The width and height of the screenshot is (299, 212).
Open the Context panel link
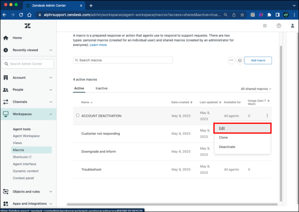click(x=23, y=178)
